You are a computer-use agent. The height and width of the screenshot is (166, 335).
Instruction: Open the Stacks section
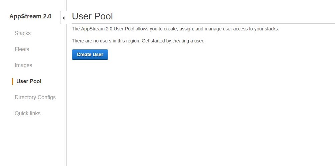(x=23, y=33)
